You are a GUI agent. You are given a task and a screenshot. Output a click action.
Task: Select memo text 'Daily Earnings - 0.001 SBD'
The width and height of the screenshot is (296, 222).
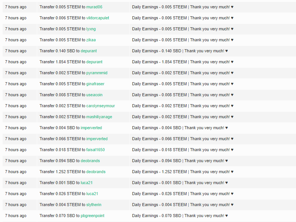coord(157,183)
